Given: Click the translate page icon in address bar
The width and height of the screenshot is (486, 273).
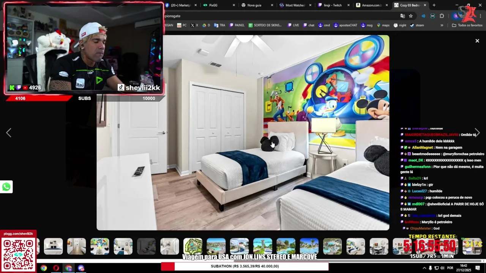Looking at the screenshot, I should (402, 16).
